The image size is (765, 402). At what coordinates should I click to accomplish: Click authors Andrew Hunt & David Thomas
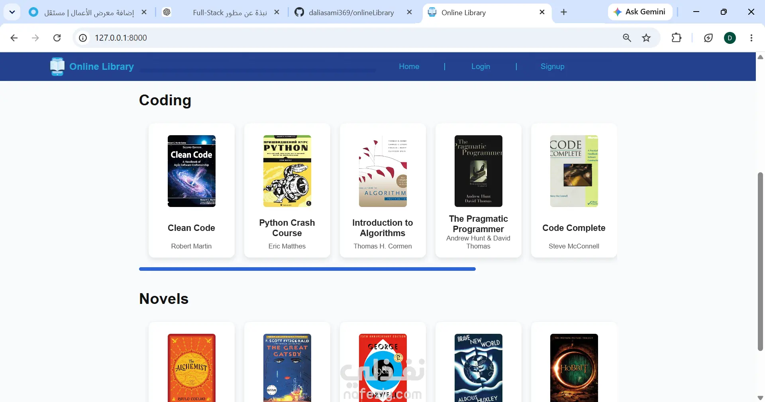[x=479, y=242]
